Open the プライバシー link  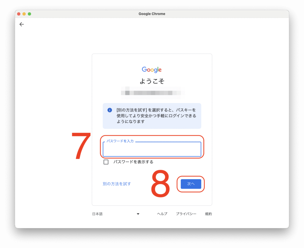186,214
